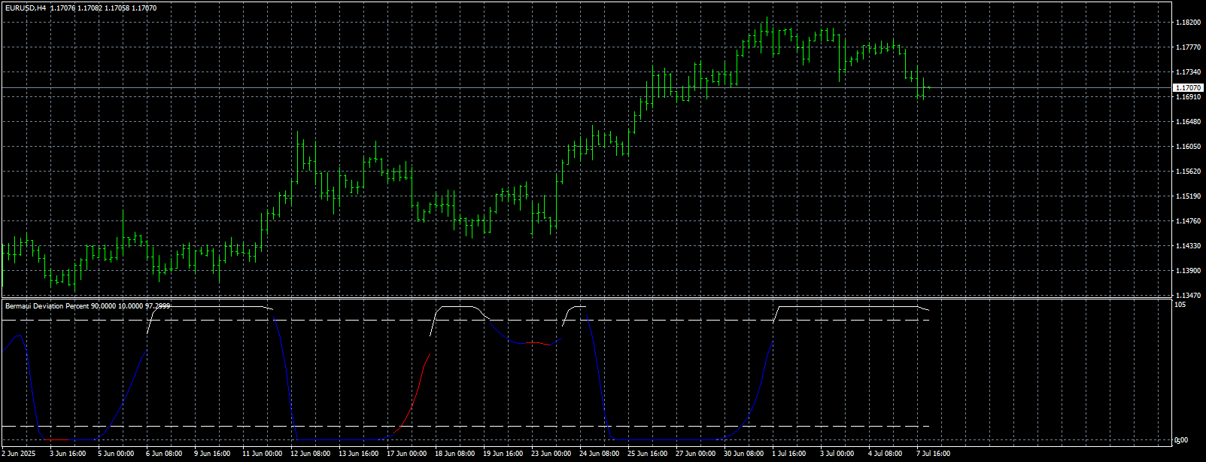Screen dimensions: 1206x462
Task: Click the 19 Jun 16:00 time label
Action: [503, 454]
